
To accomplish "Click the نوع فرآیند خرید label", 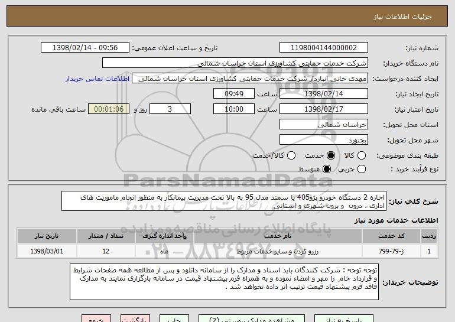I will (414, 169).
